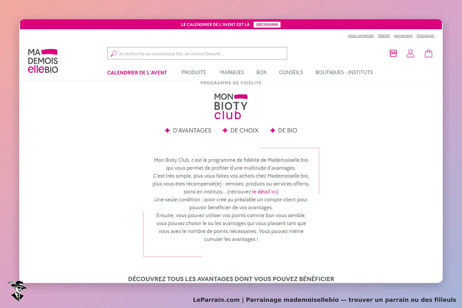Click 'Le calendrier de l'Avent est là' text
This screenshot has width=462, height=308.
216,25
